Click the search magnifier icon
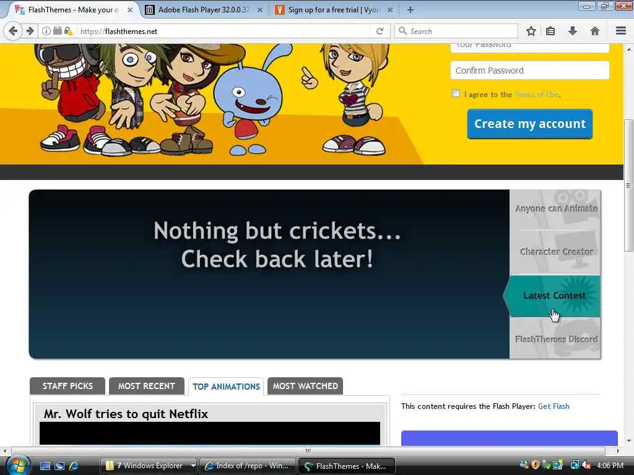The image size is (634, 475). (402, 31)
